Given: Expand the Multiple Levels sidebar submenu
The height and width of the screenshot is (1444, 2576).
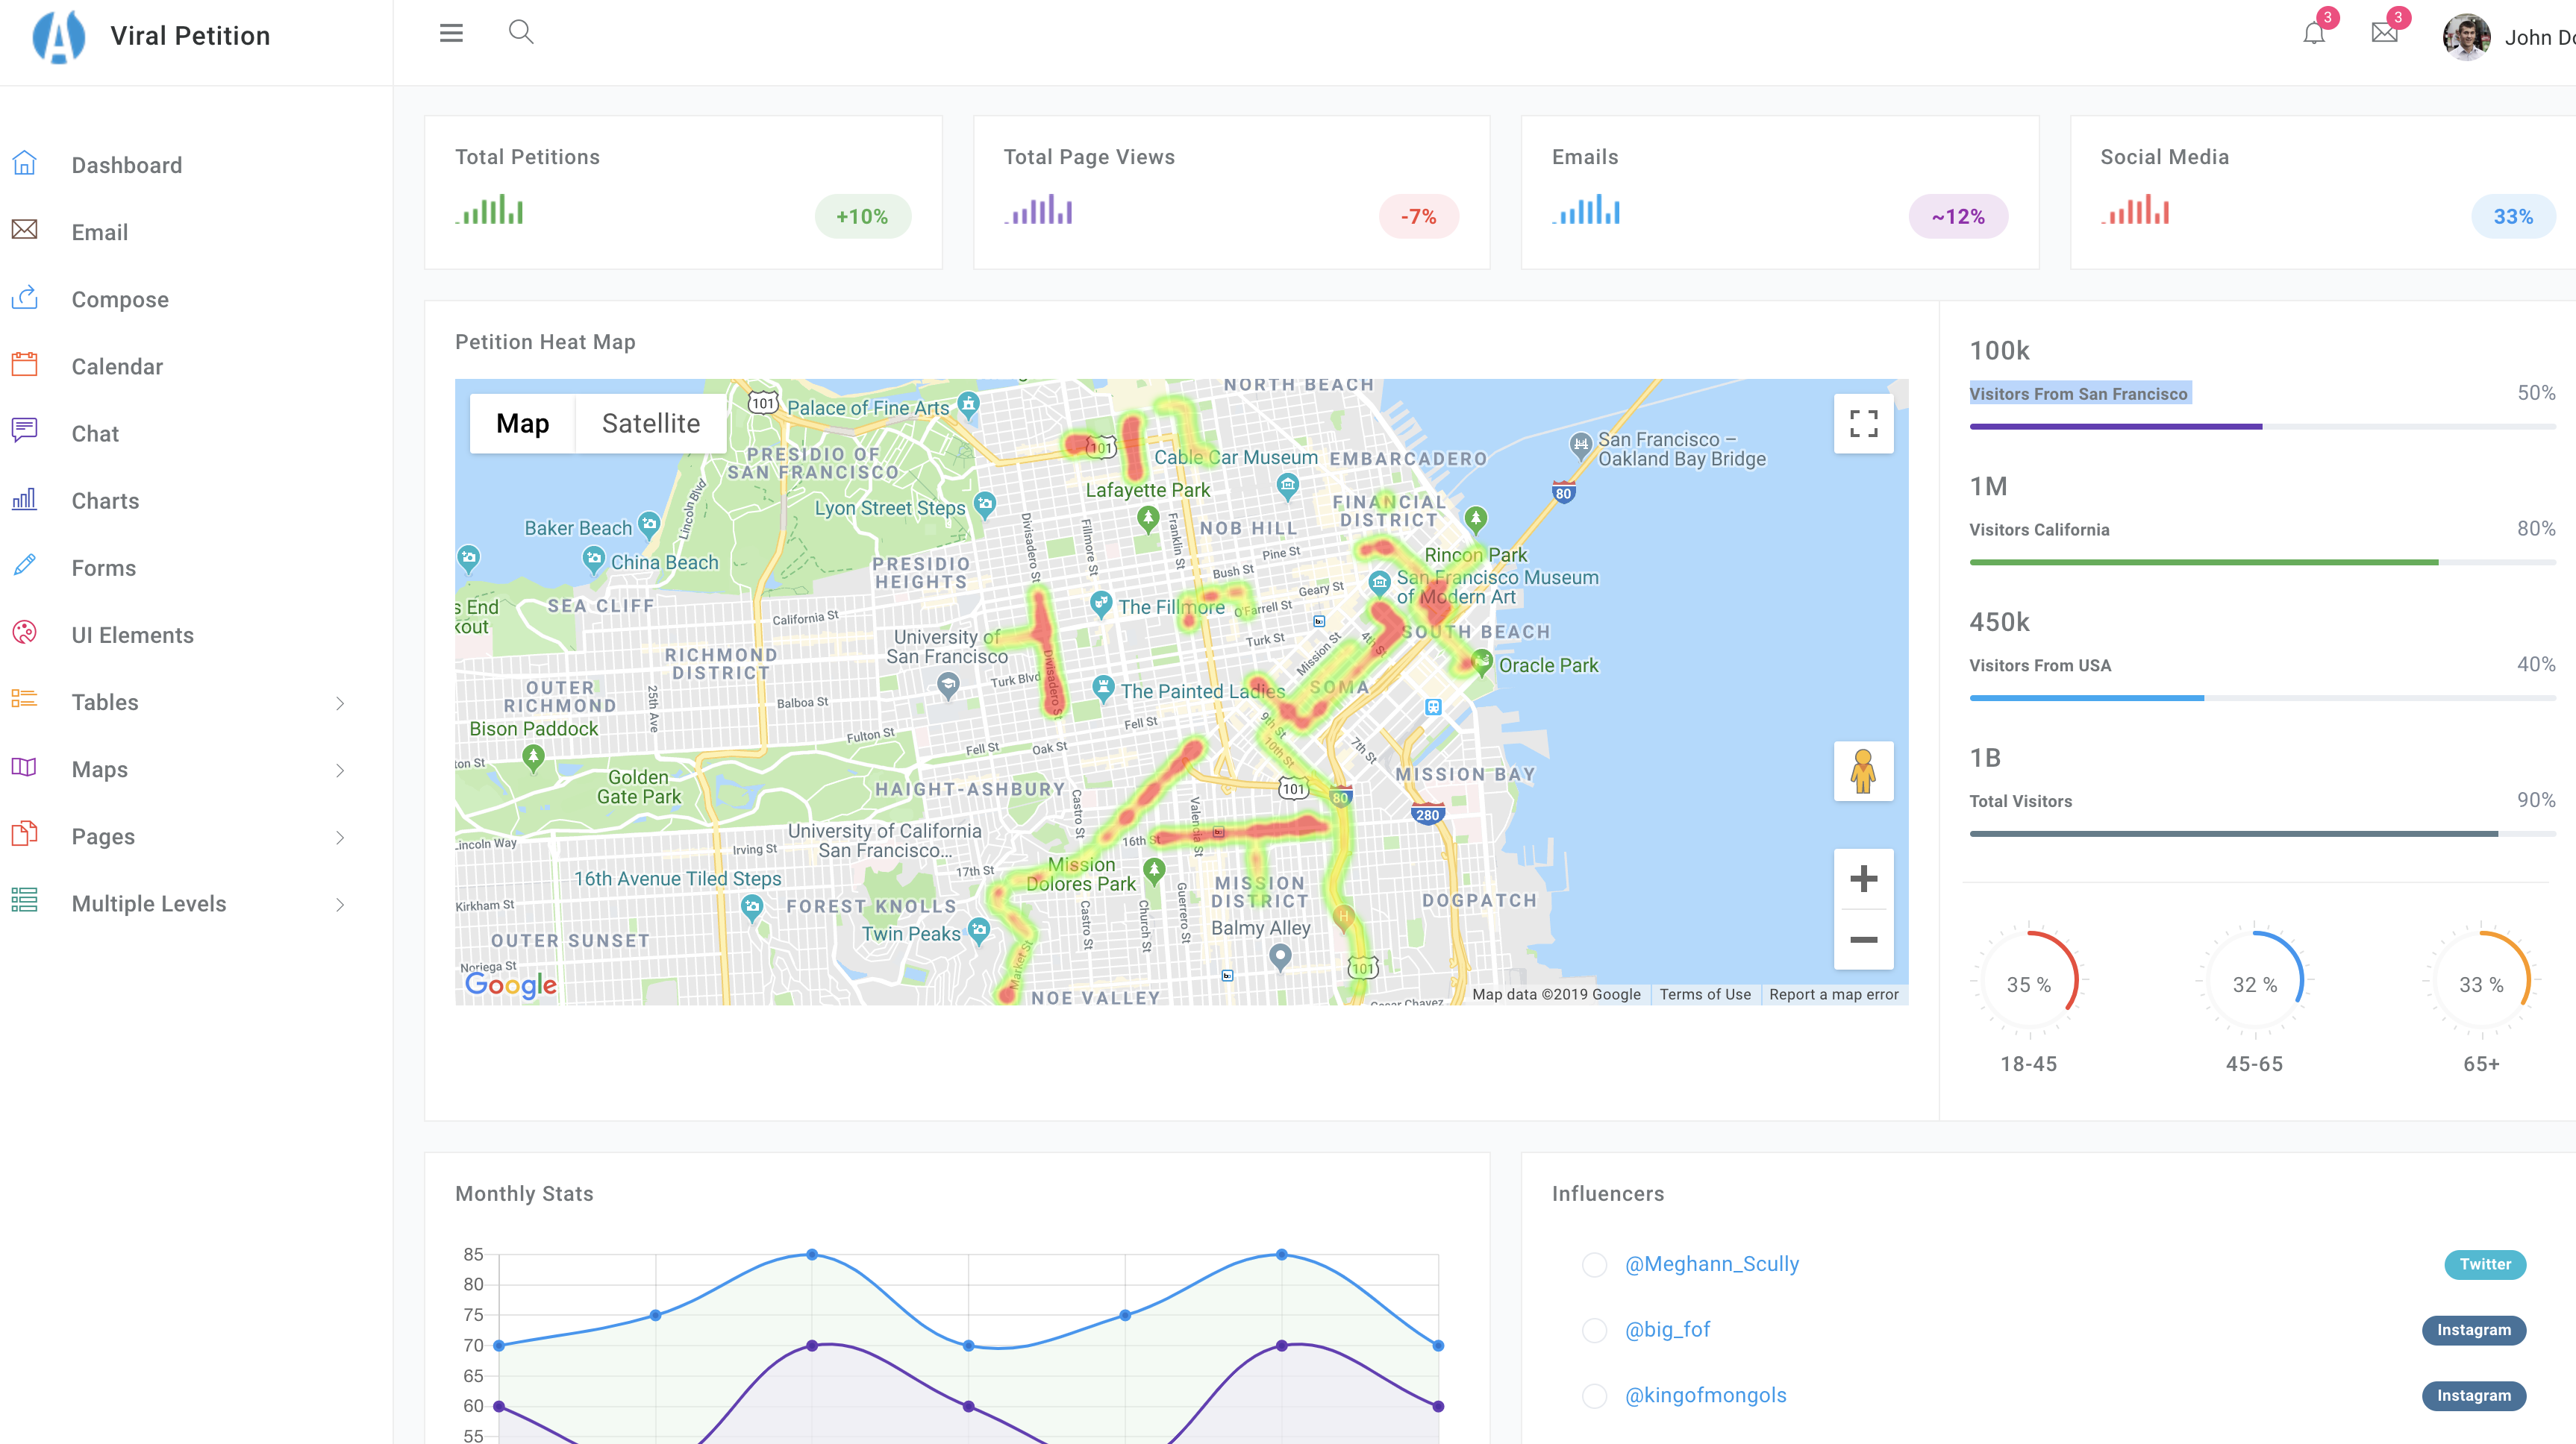Looking at the screenshot, I should tap(340, 905).
